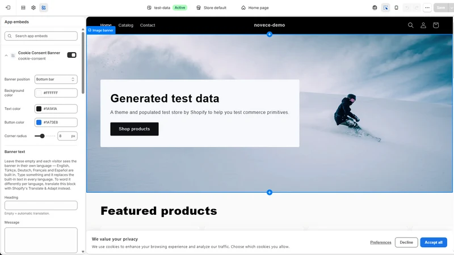Click the Button color hex field
The width and height of the screenshot is (454, 255).
coord(56,122)
